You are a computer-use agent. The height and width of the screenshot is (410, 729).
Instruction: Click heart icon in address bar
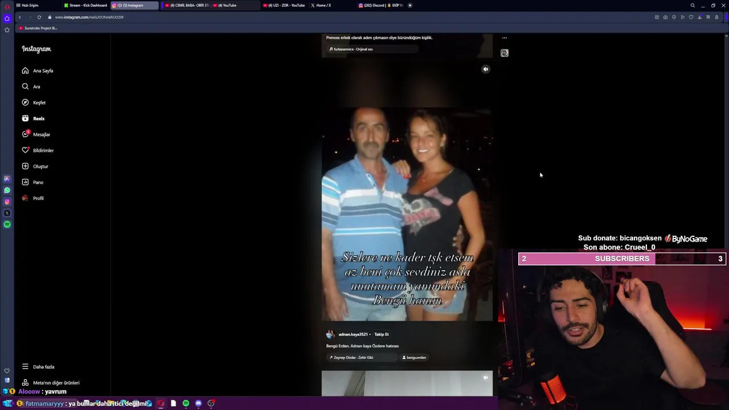point(691,17)
